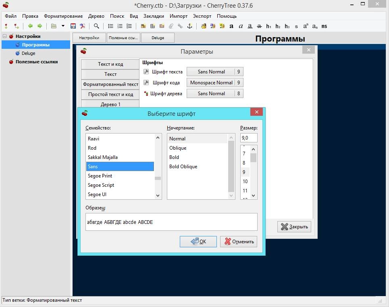Select Bold Oblique font style

(x=198, y=167)
